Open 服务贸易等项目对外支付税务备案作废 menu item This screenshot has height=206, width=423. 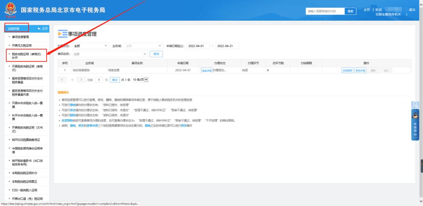pyautogui.click(x=27, y=93)
